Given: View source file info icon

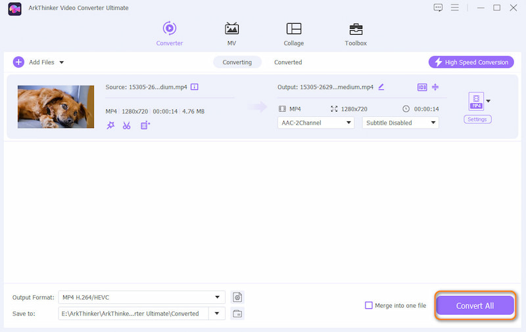Looking at the screenshot, I should (194, 87).
